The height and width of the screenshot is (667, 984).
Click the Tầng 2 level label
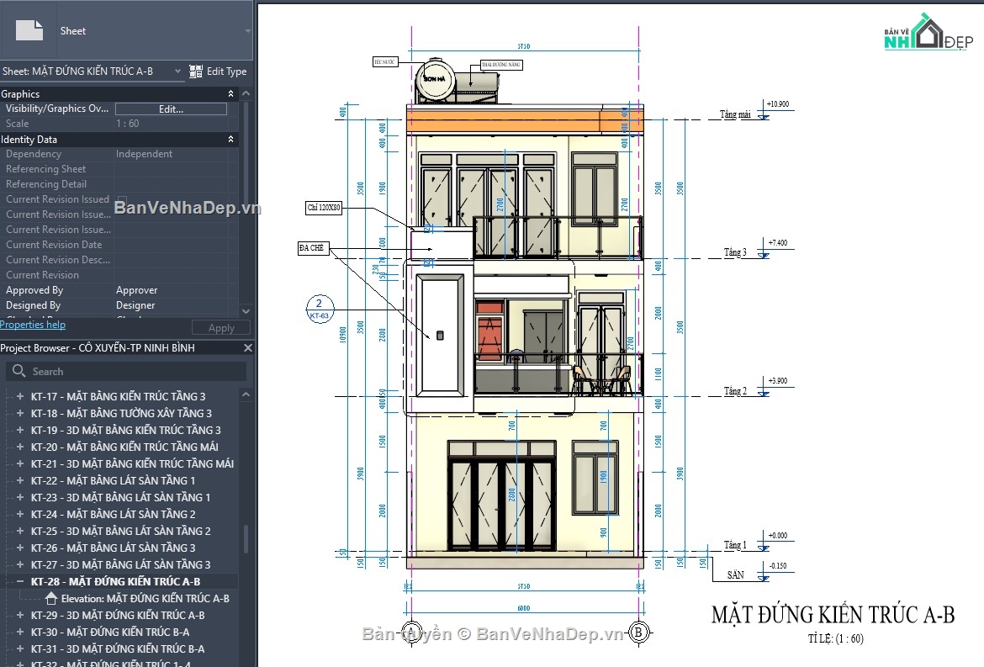tap(736, 391)
